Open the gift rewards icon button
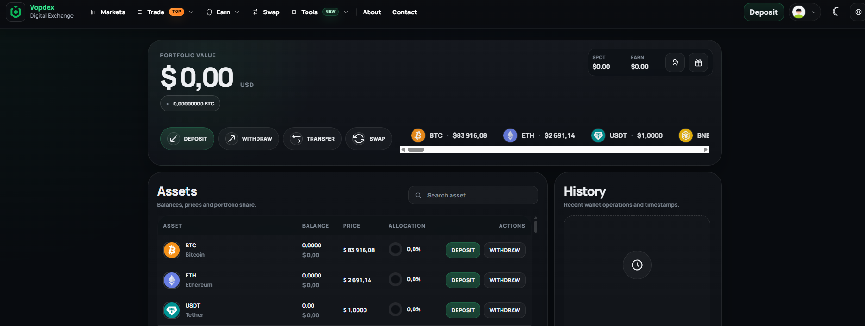The height and width of the screenshot is (326, 865). click(x=698, y=62)
